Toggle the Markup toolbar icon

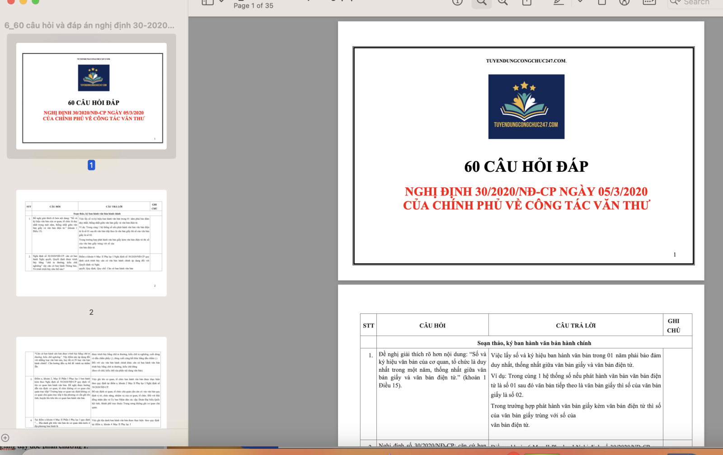point(624,2)
